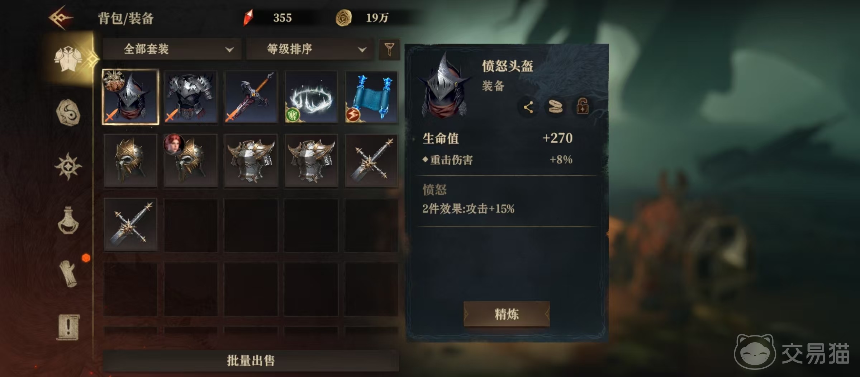Open the rune stone sidebar tab
The width and height of the screenshot is (860, 377).
tap(68, 113)
